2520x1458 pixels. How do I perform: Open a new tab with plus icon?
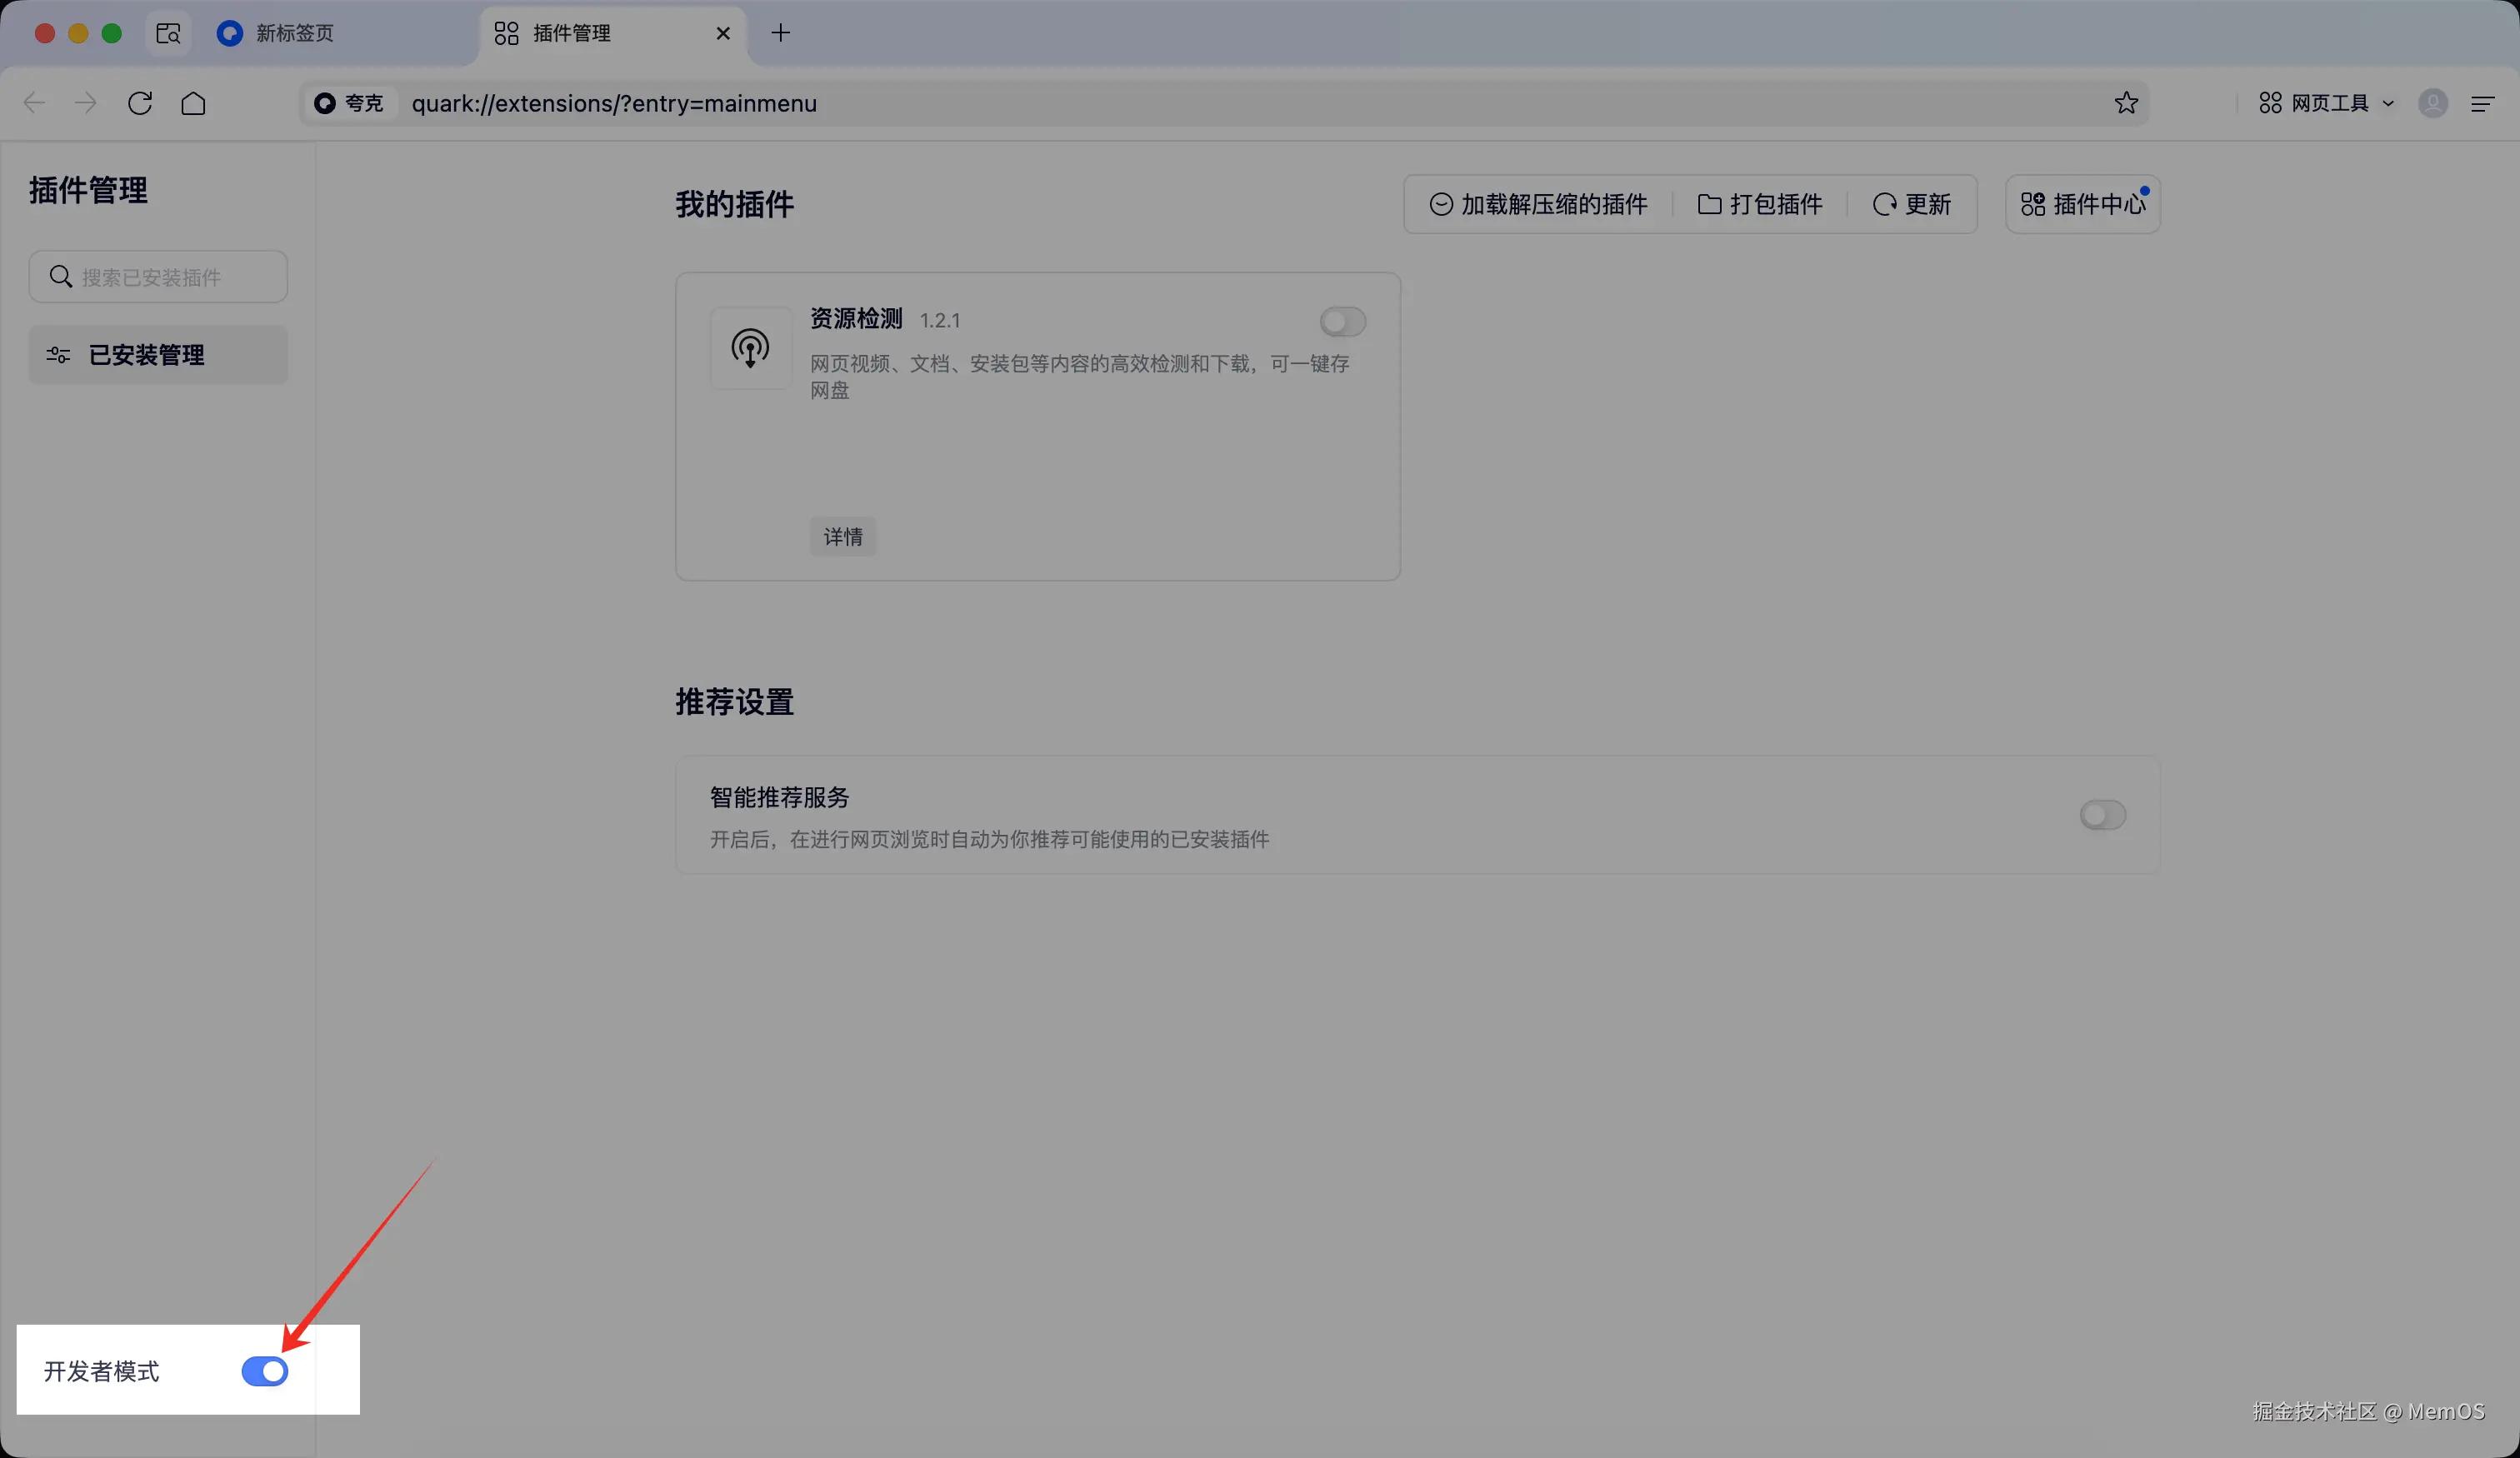point(781,33)
